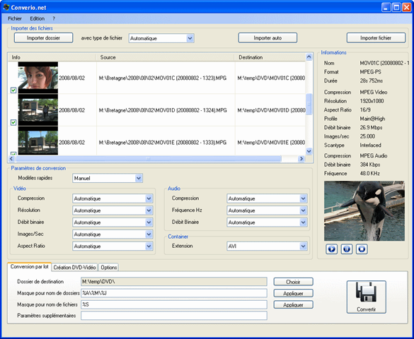Click the Masque pour nom de fichiers field
The image size is (414, 339).
click(x=174, y=304)
